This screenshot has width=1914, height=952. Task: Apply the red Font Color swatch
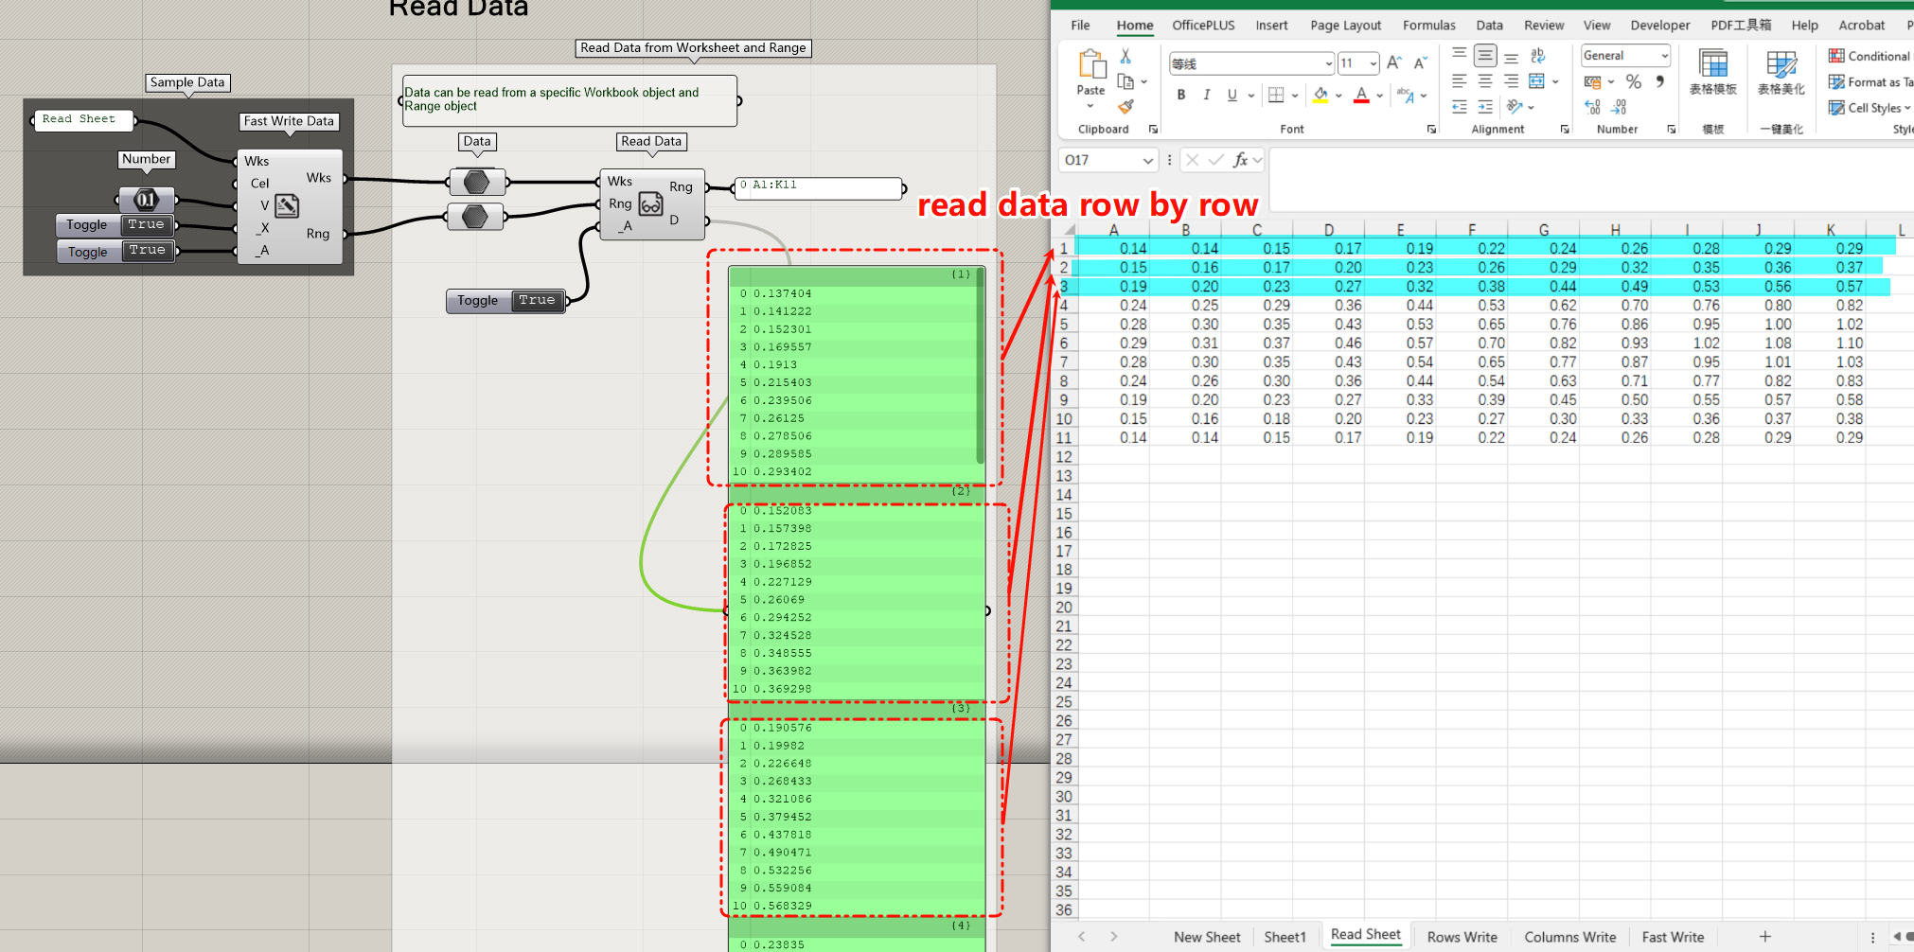point(1361,95)
